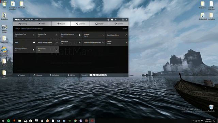The image size is (218, 123).
Task: Open File Explorer from the taskbar
Action: tap(20, 121)
